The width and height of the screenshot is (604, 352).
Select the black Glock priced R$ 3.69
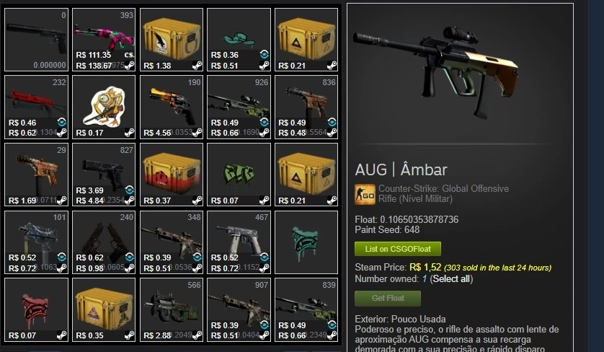(104, 175)
